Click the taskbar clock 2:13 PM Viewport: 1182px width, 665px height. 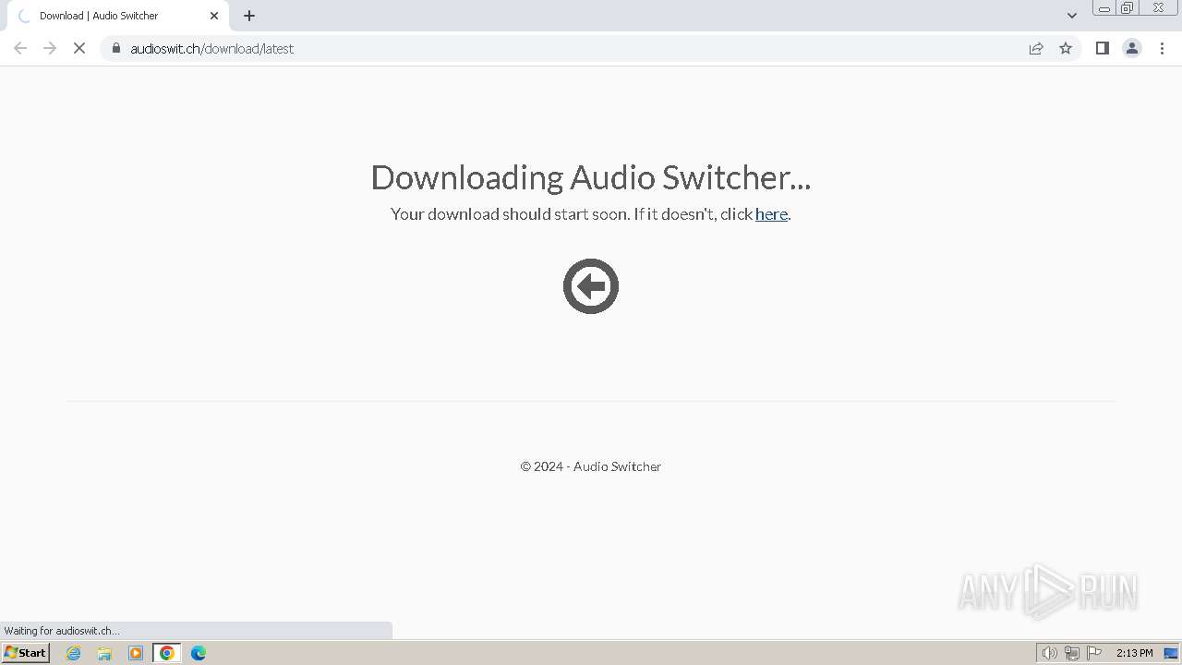(1134, 653)
